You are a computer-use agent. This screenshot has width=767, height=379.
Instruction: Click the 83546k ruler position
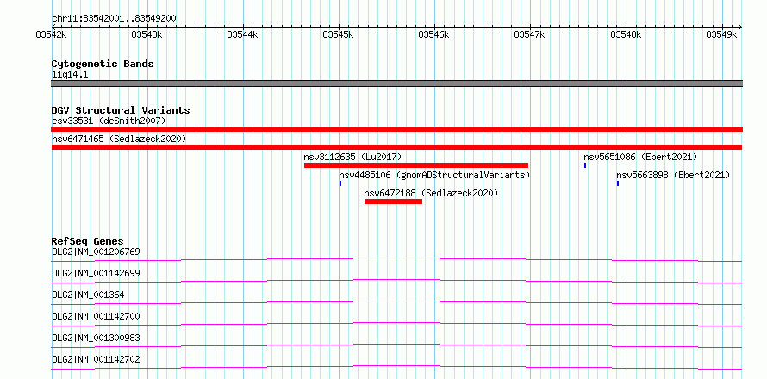(433, 34)
